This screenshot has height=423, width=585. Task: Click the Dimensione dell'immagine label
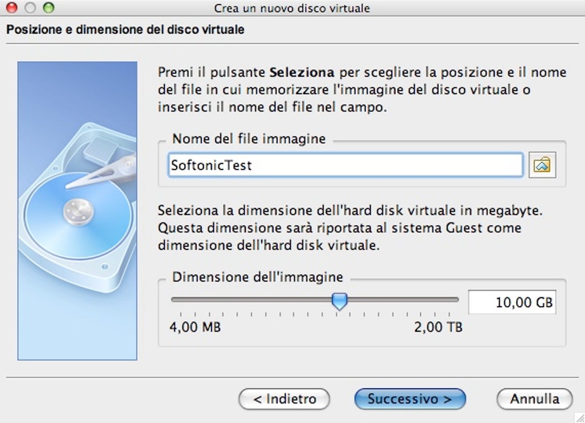(258, 277)
